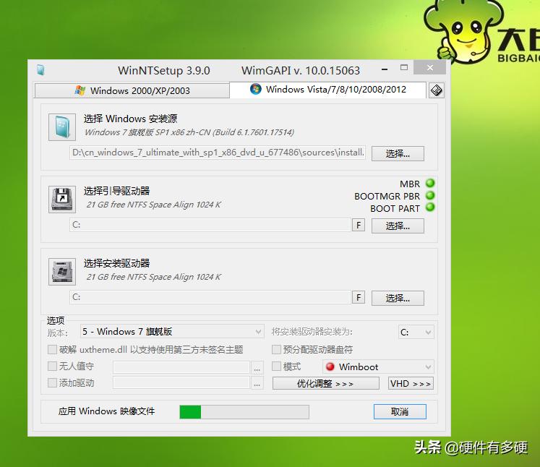The image size is (540, 467).
Task: Click the install.wim source path field
Action: tap(218, 153)
